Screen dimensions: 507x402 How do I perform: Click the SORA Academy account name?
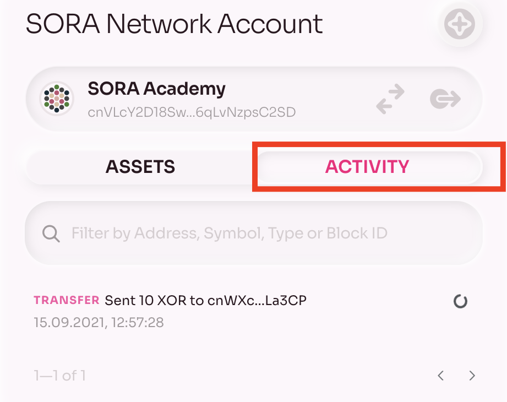(x=156, y=89)
